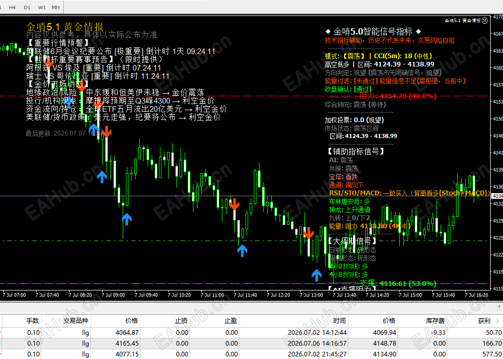Select the trade row opened at 4077.15
503x359 pixels.
point(252,354)
